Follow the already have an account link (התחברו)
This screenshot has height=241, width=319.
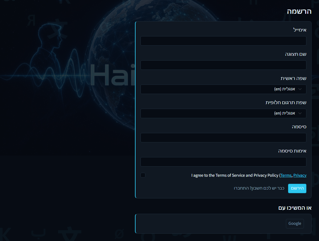pyautogui.click(x=259, y=188)
